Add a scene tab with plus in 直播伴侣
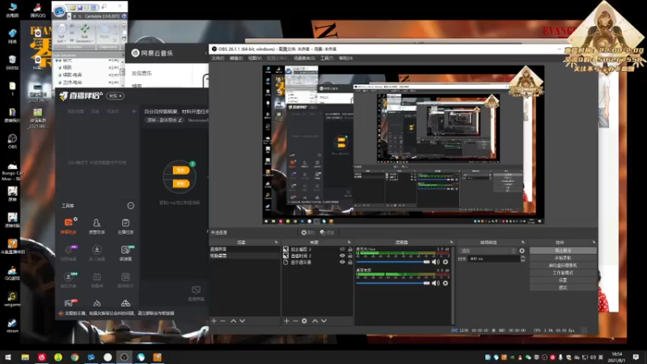Screen dimensions: 647x364 click(x=133, y=111)
